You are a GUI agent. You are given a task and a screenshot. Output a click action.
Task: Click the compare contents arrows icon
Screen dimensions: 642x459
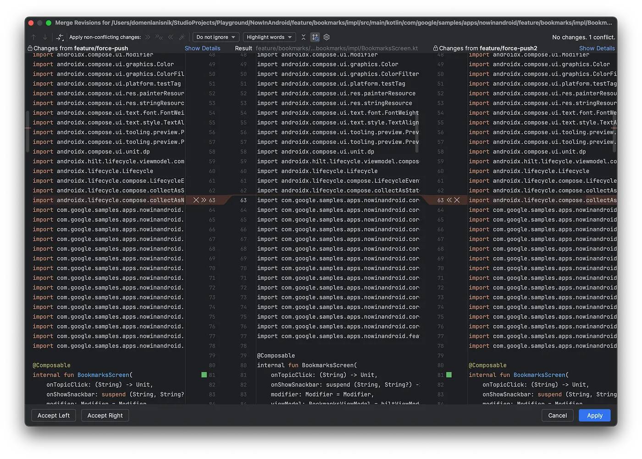(60, 37)
